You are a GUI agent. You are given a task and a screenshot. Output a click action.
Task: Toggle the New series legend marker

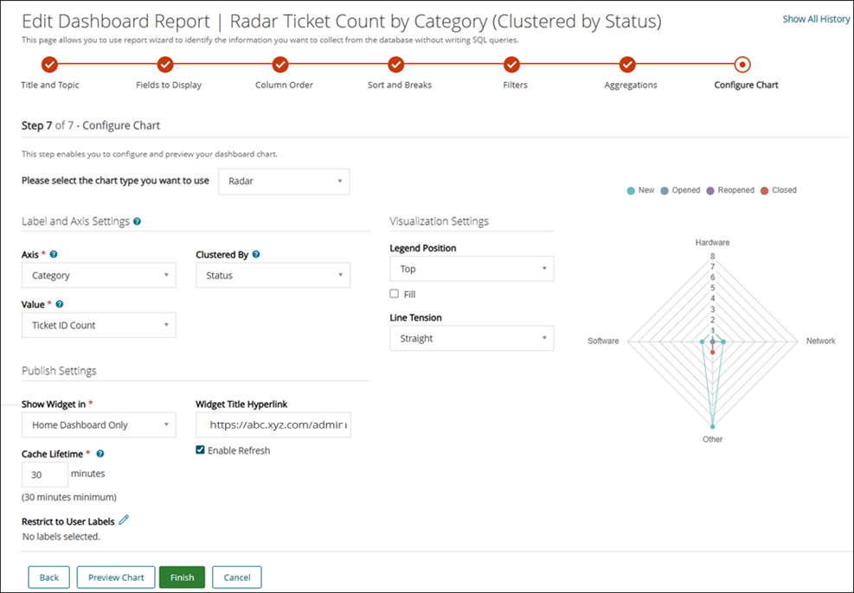click(x=631, y=191)
